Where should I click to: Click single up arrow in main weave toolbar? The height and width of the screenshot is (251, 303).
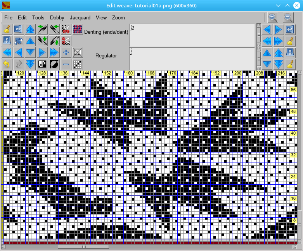tap(30, 41)
